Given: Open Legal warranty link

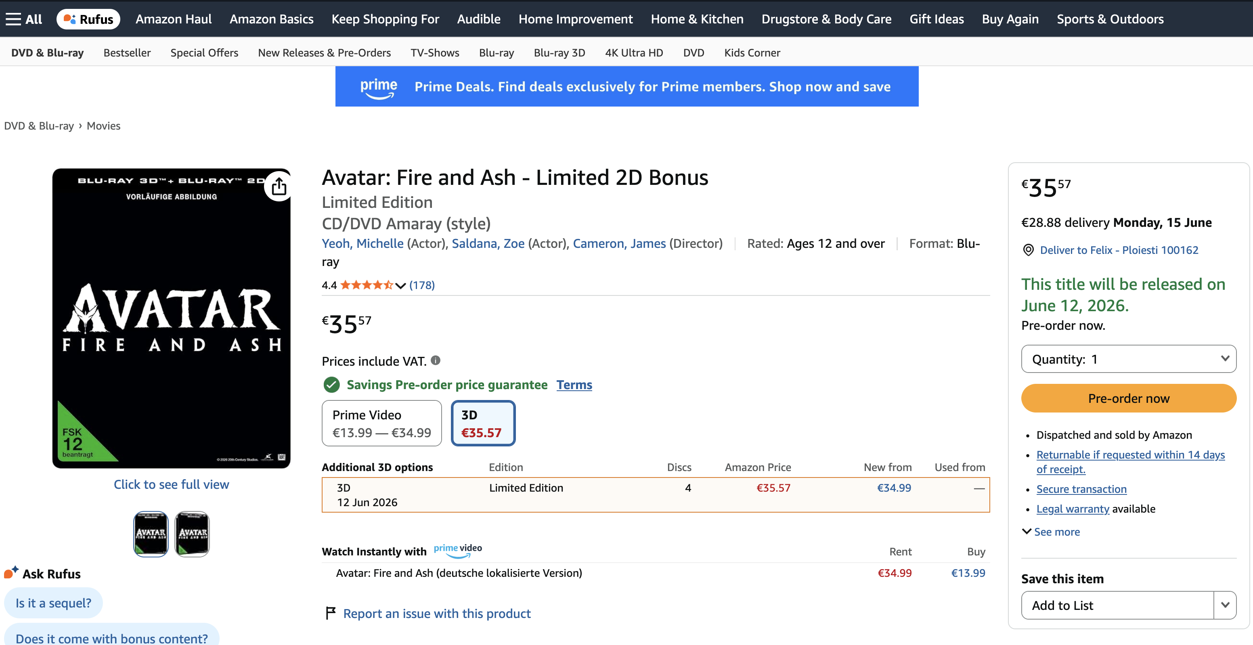Looking at the screenshot, I should [x=1073, y=509].
